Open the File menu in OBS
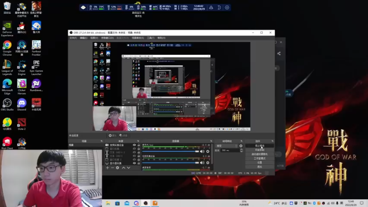Viewport: 368px width, 207px height. point(73,38)
